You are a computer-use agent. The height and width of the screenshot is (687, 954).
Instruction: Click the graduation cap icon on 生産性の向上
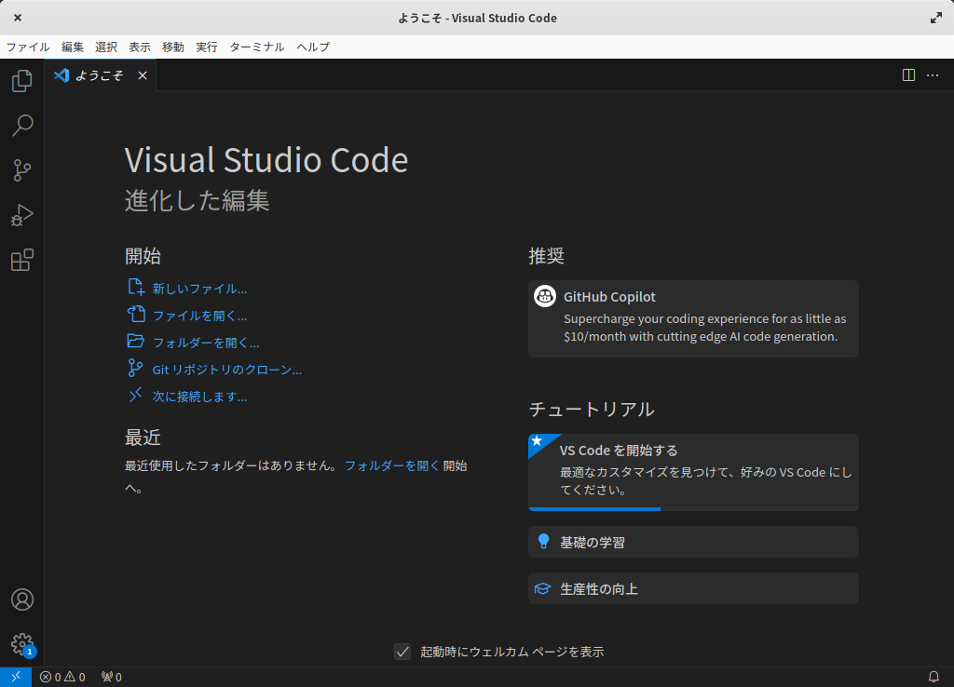click(542, 588)
